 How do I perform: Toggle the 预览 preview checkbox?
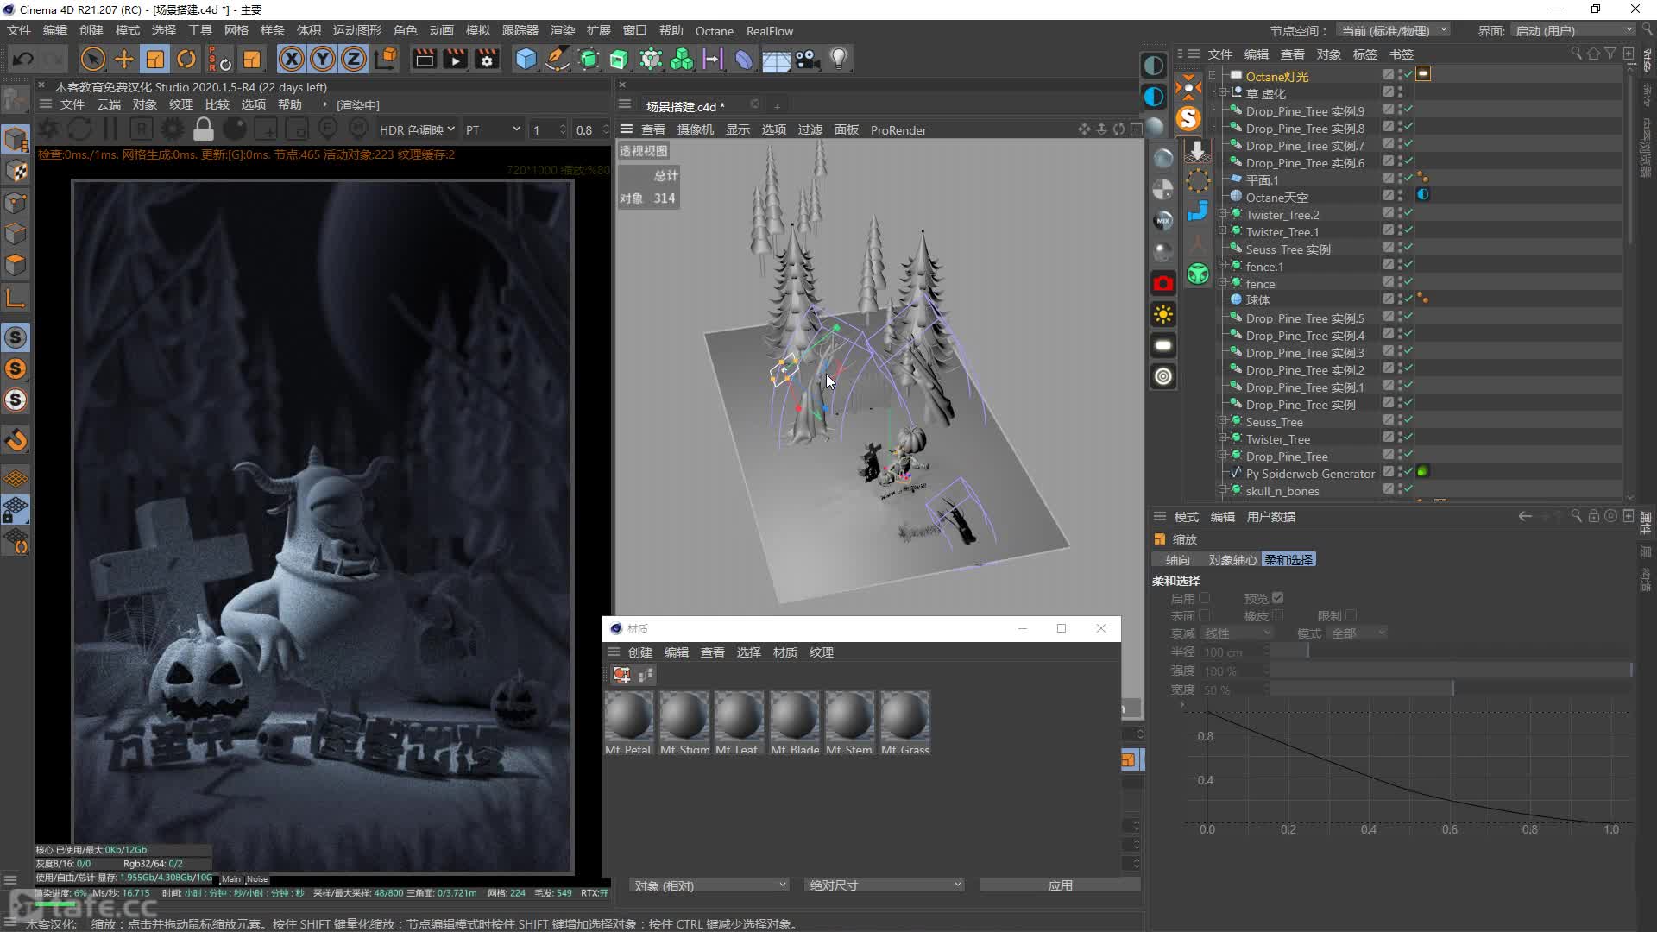1278,598
